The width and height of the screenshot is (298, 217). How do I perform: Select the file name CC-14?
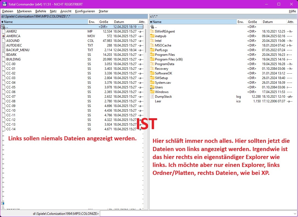point(11,129)
